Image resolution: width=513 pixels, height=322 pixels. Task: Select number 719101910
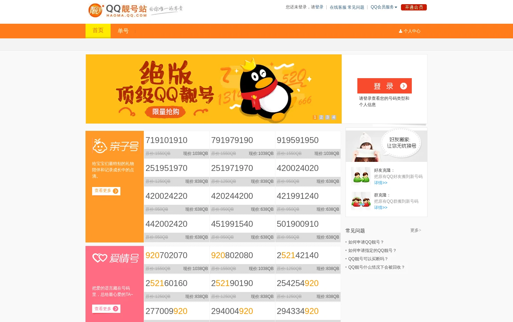click(166, 140)
